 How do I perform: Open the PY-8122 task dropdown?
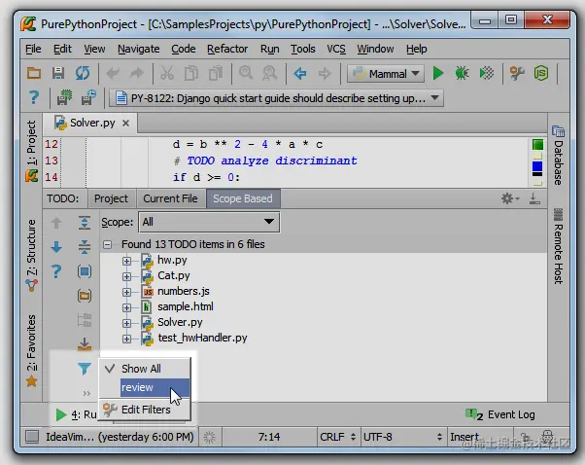pyautogui.click(x=276, y=98)
